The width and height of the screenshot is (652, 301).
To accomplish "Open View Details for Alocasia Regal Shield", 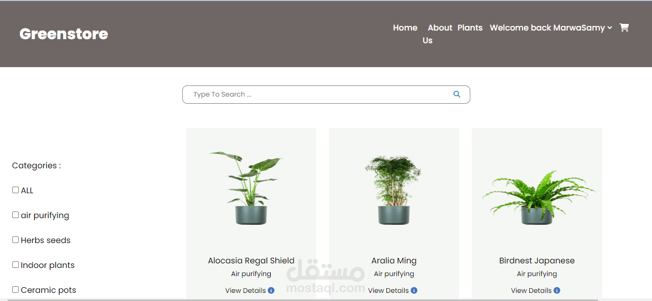I will 246,290.
